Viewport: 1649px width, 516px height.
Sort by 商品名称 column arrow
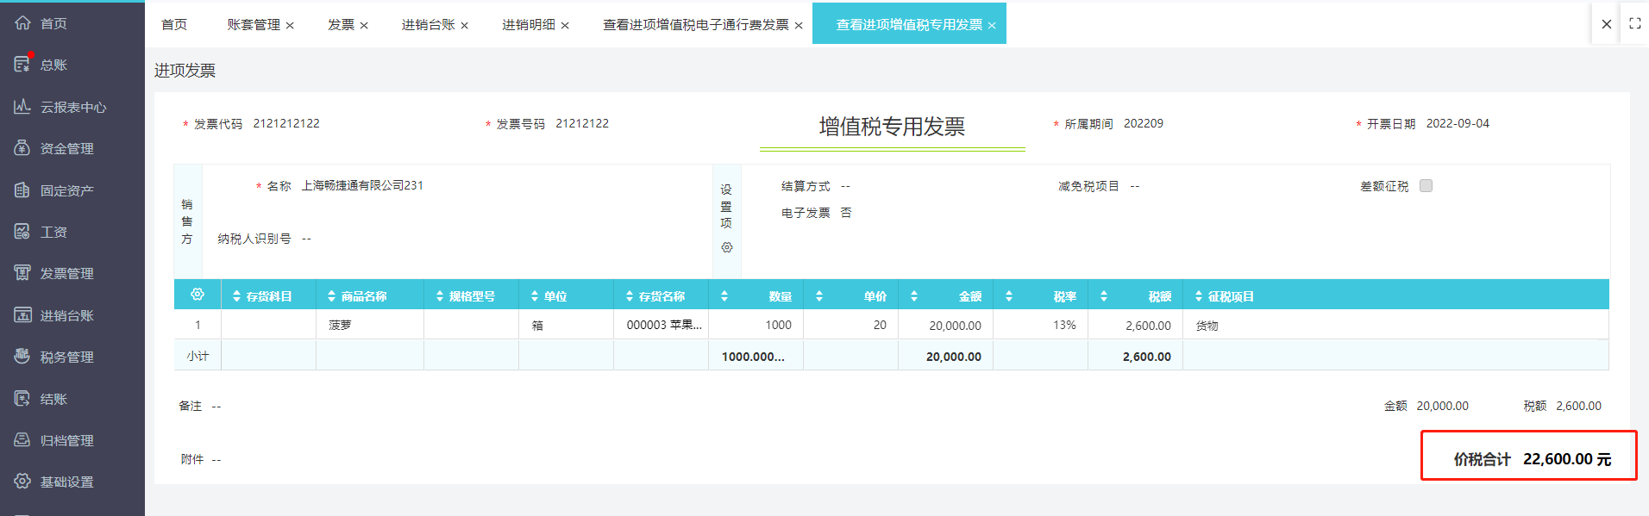[332, 296]
